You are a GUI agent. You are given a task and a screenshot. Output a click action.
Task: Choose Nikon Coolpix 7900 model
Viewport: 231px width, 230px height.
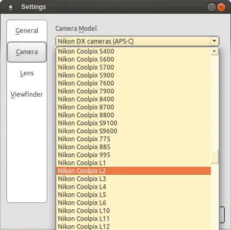133,91
